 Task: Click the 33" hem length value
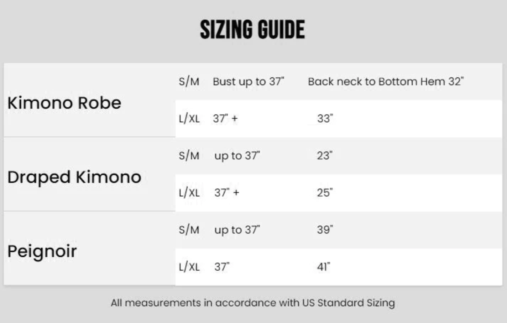coord(325,119)
